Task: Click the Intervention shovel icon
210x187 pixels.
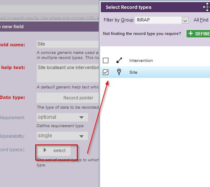Action: click(x=119, y=61)
